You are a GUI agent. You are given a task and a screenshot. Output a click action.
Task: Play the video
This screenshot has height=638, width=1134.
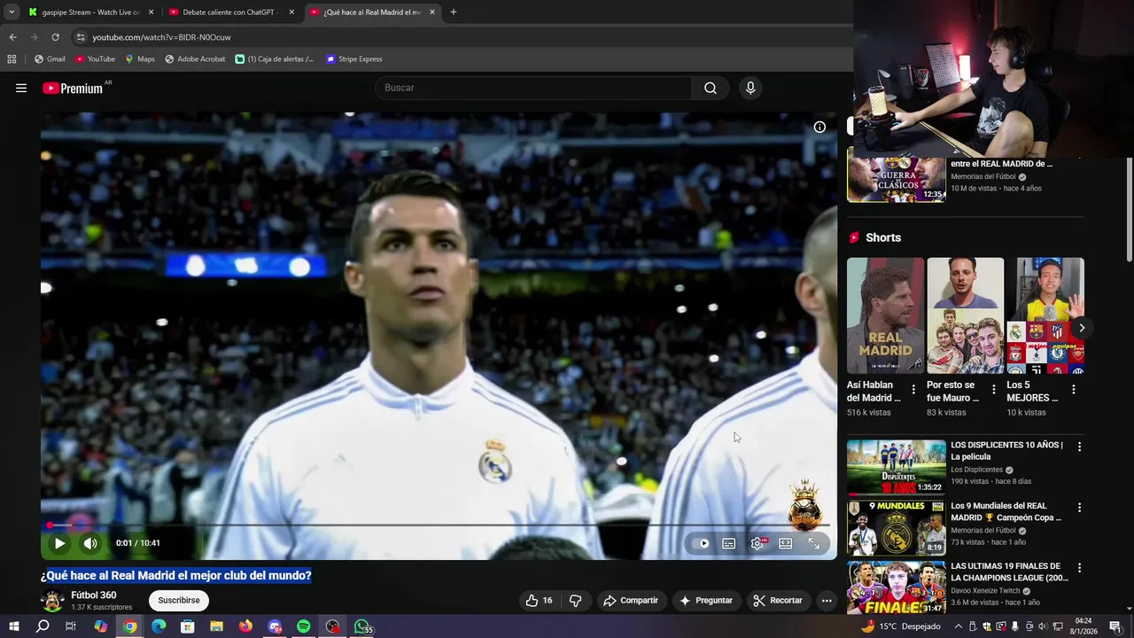point(59,543)
